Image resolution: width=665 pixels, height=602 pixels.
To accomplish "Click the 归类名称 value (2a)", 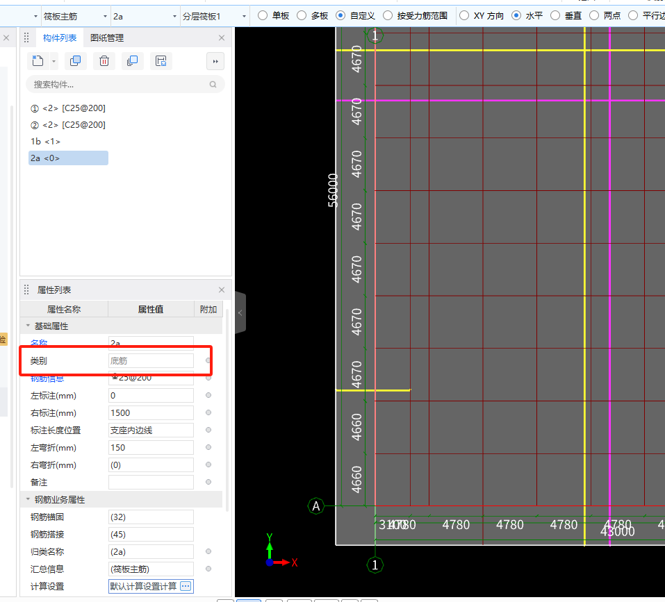I will (151, 552).
